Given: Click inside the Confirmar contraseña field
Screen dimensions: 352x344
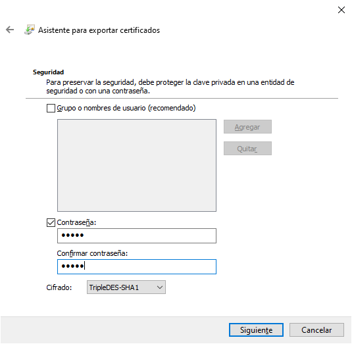Looking at the screenshot, I should (x=137, y=266).
